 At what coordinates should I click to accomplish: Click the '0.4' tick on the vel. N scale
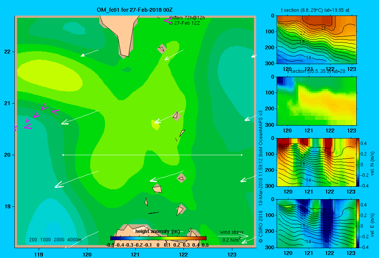point(363,143)
